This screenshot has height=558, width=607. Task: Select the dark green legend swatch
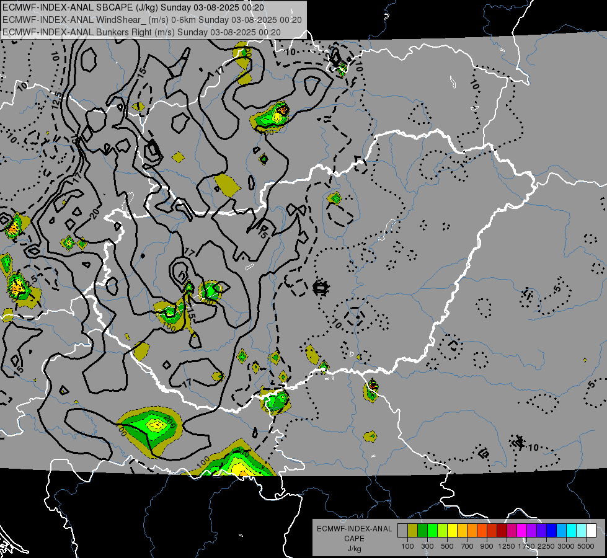(x=422, y=531)
